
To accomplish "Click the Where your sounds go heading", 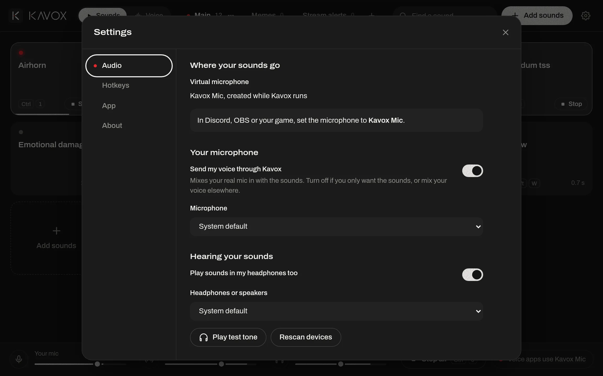I will tap(235, 65).
